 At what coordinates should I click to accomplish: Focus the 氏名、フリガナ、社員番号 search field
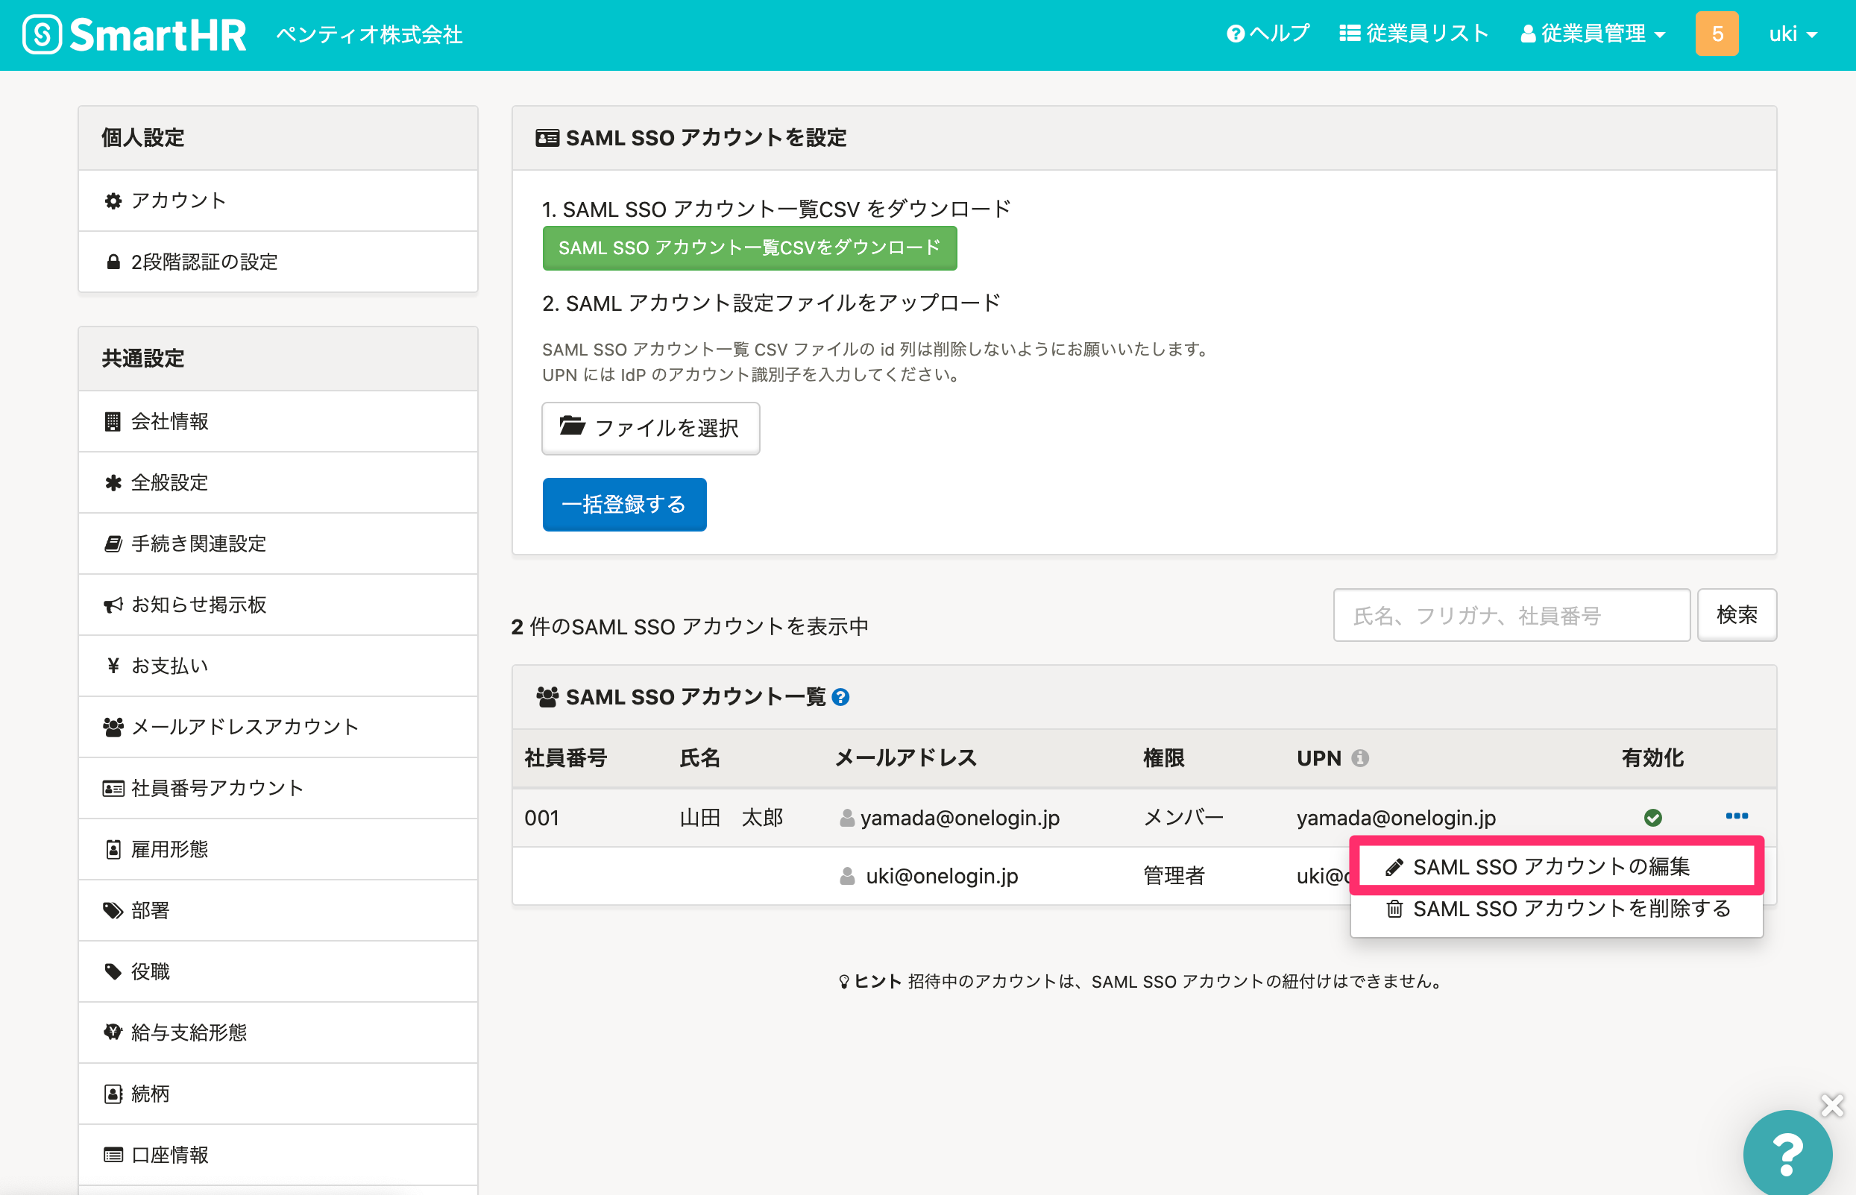pos(1511,615)
